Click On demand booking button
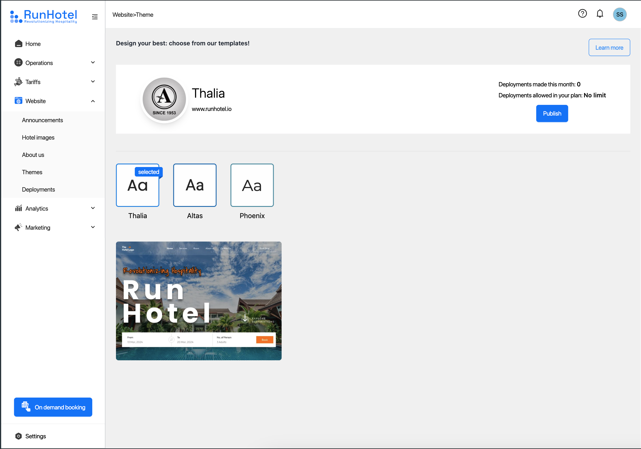 point(53,407)
